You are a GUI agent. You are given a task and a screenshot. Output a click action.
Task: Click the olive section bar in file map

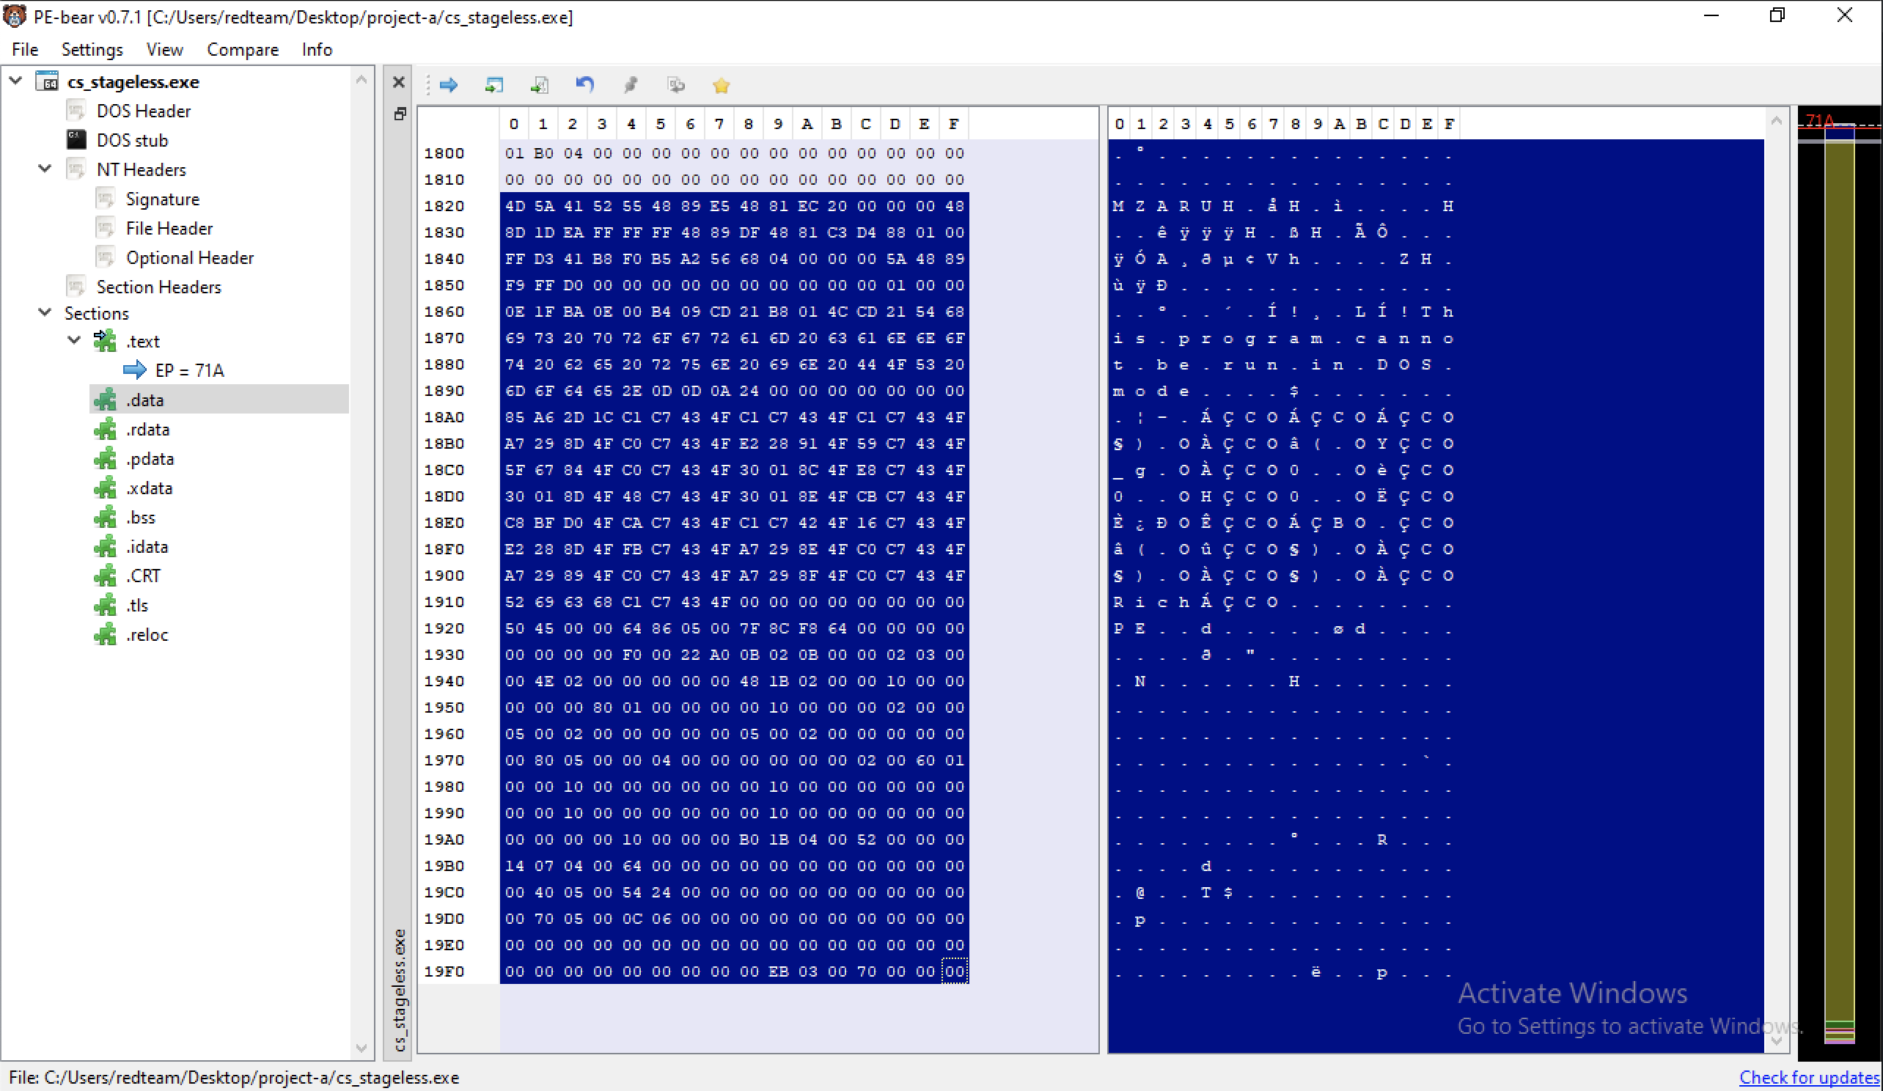1839,579
